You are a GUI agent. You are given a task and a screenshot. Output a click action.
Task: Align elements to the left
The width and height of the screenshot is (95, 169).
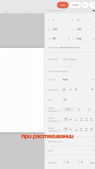coord(68,110)
